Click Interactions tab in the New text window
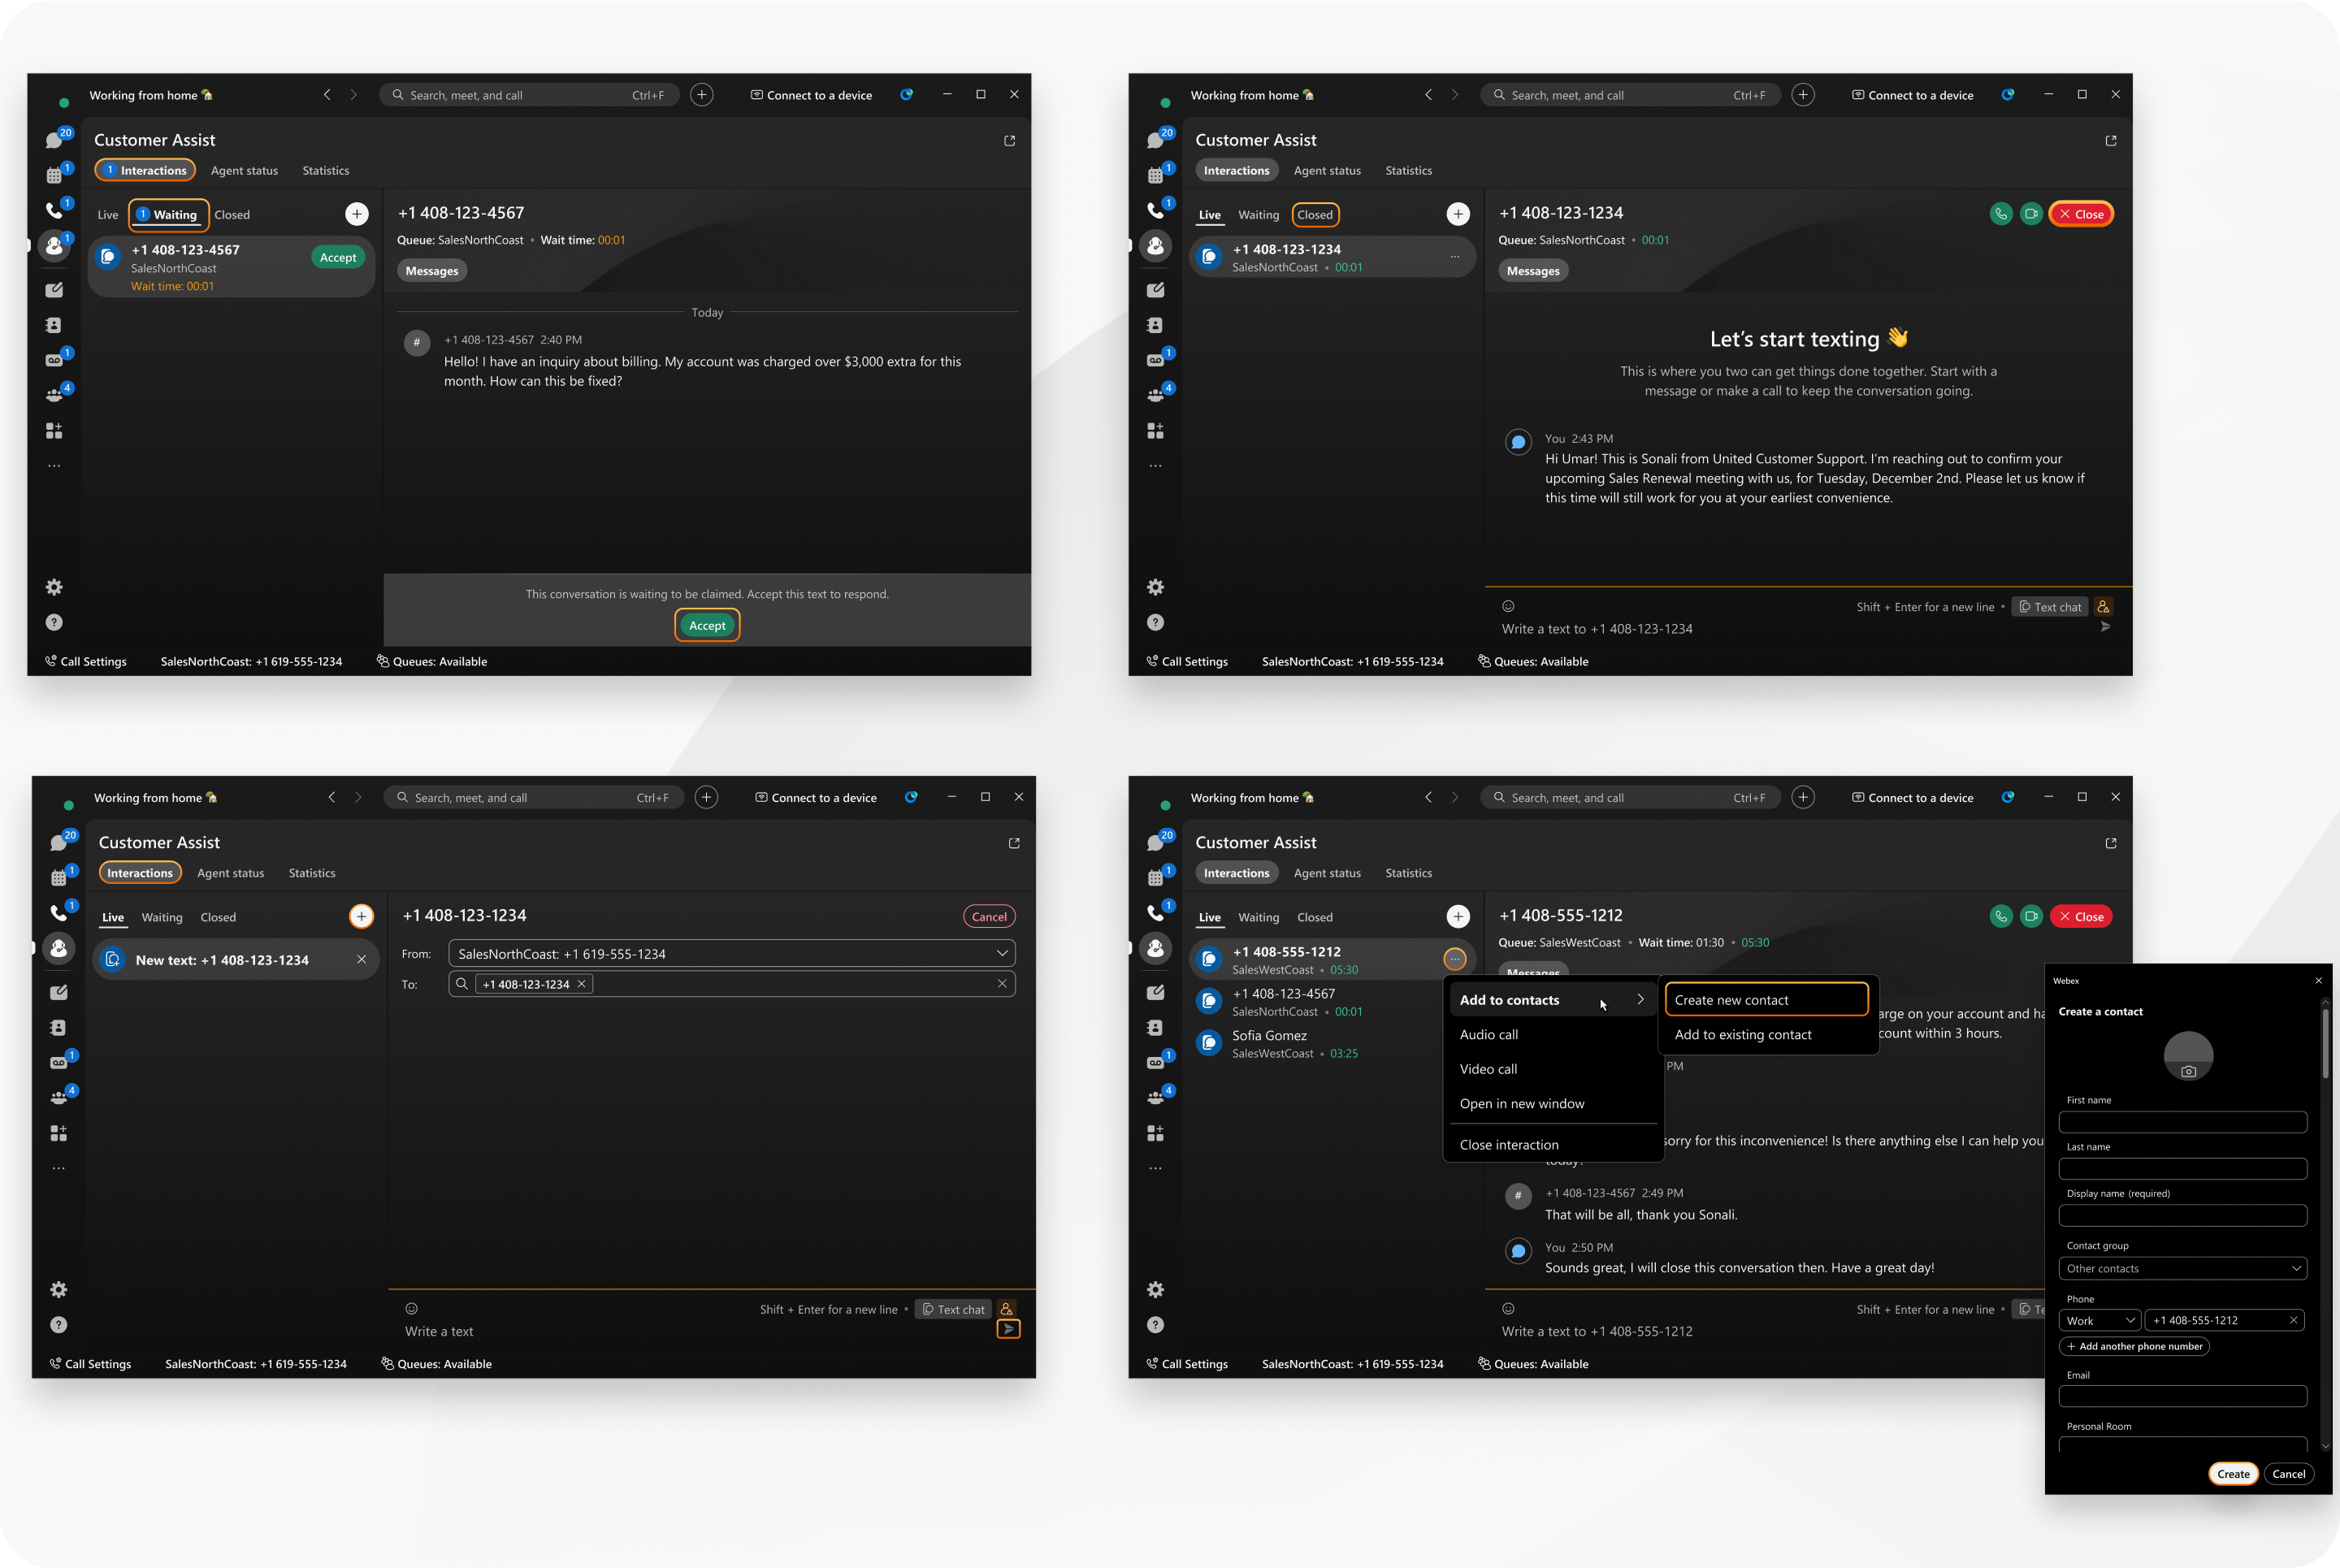 [x=140, y=873]
